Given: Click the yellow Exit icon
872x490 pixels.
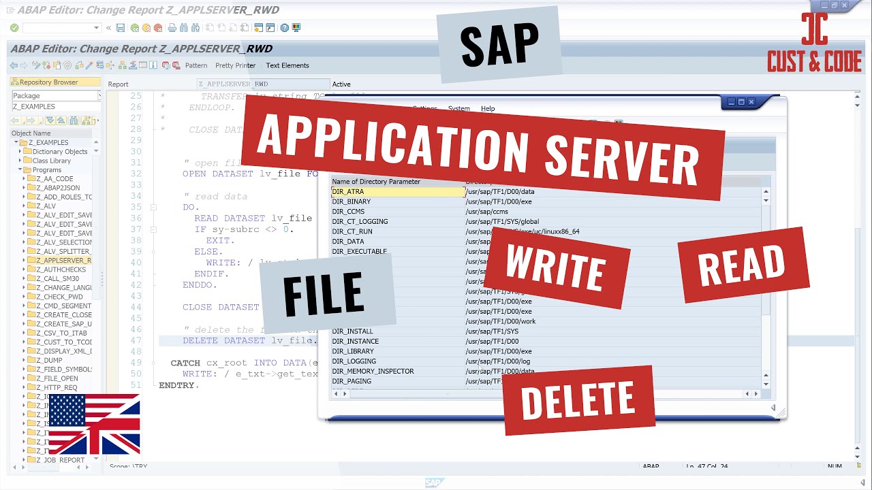Looking at the screenshot, I should tap(146, 28).
